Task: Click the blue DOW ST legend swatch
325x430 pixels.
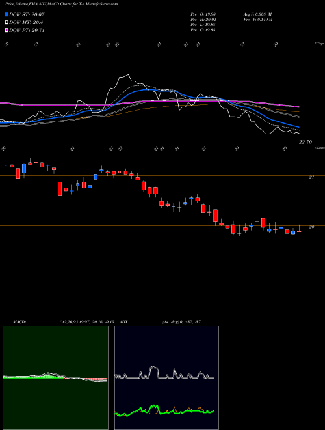Action: 6,14
